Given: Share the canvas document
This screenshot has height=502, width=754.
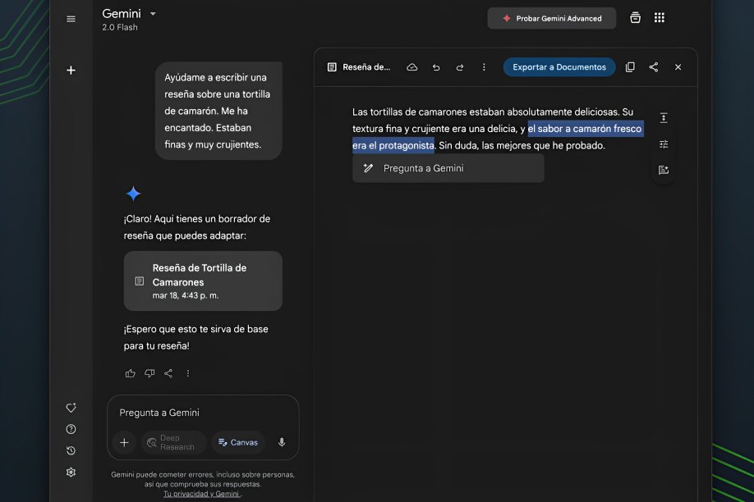Looking at the screenshot, I should coord(654,67).
